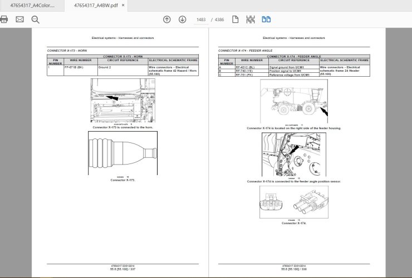
Task: Select the 47654317_A4BW.pdf tab
Action: 96,6
